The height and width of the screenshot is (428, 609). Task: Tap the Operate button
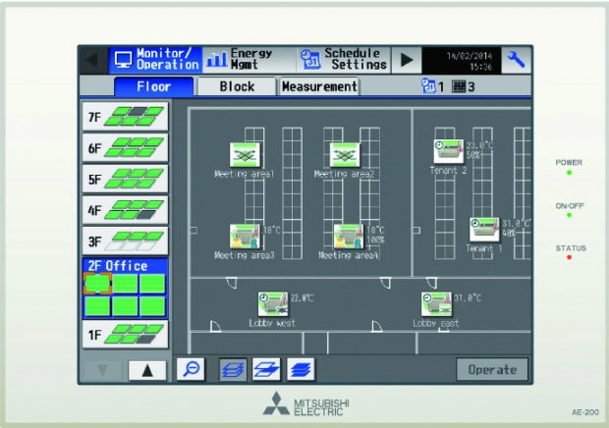pos(492,369)
